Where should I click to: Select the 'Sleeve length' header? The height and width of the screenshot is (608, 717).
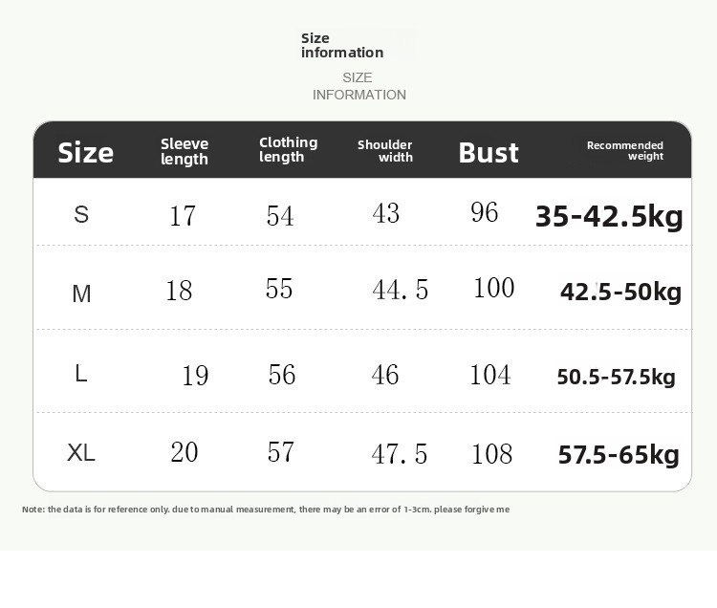tap(185, 151)
